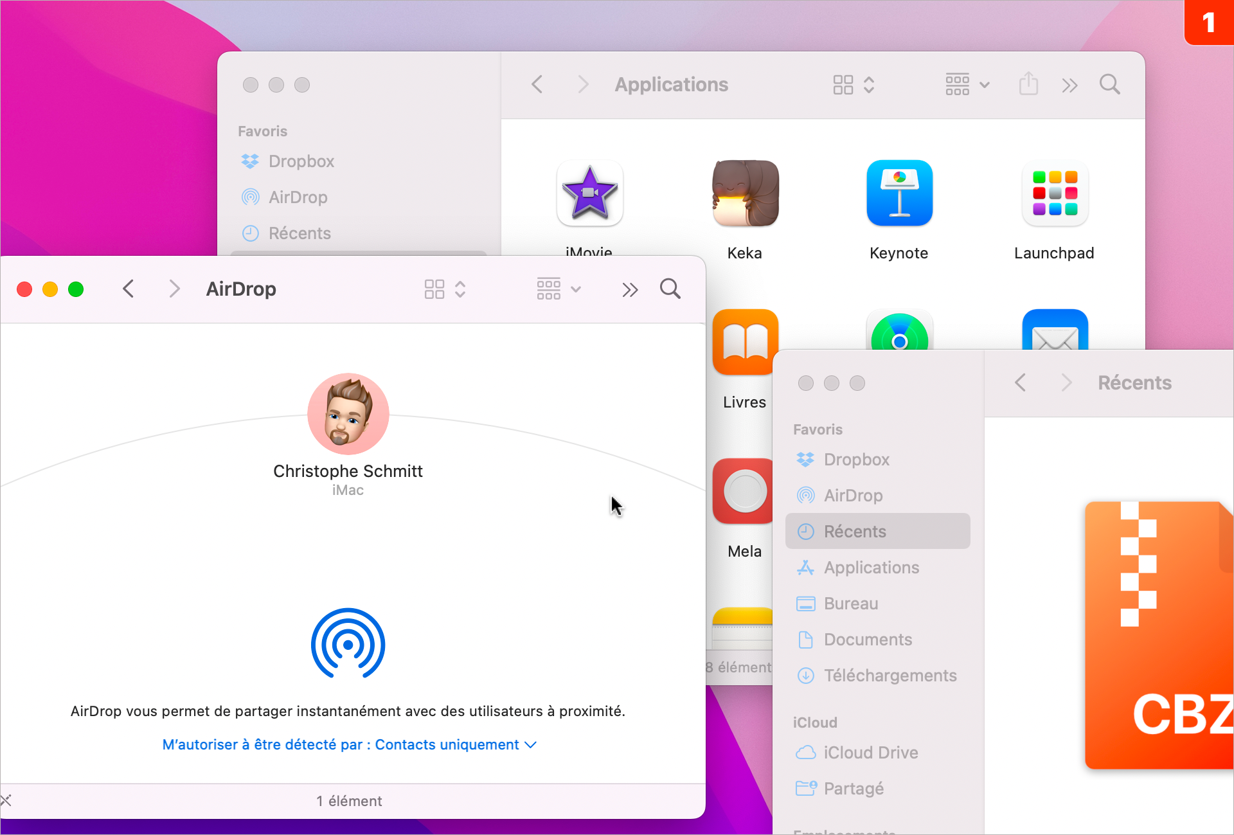Launch Keynote from Applications window

899,193
